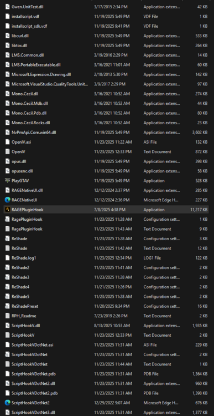Click the date 8/13/2025 10:53 AM
The width and height of the screenshot is (214, 416).
(112, 326)
